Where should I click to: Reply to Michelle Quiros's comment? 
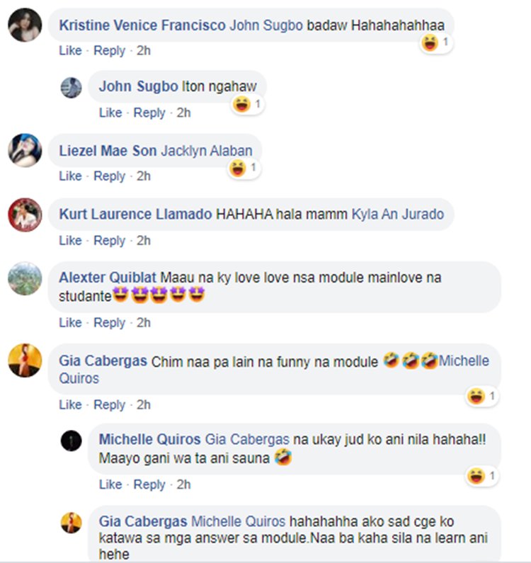pyautogui.click(x=149, y=484)
